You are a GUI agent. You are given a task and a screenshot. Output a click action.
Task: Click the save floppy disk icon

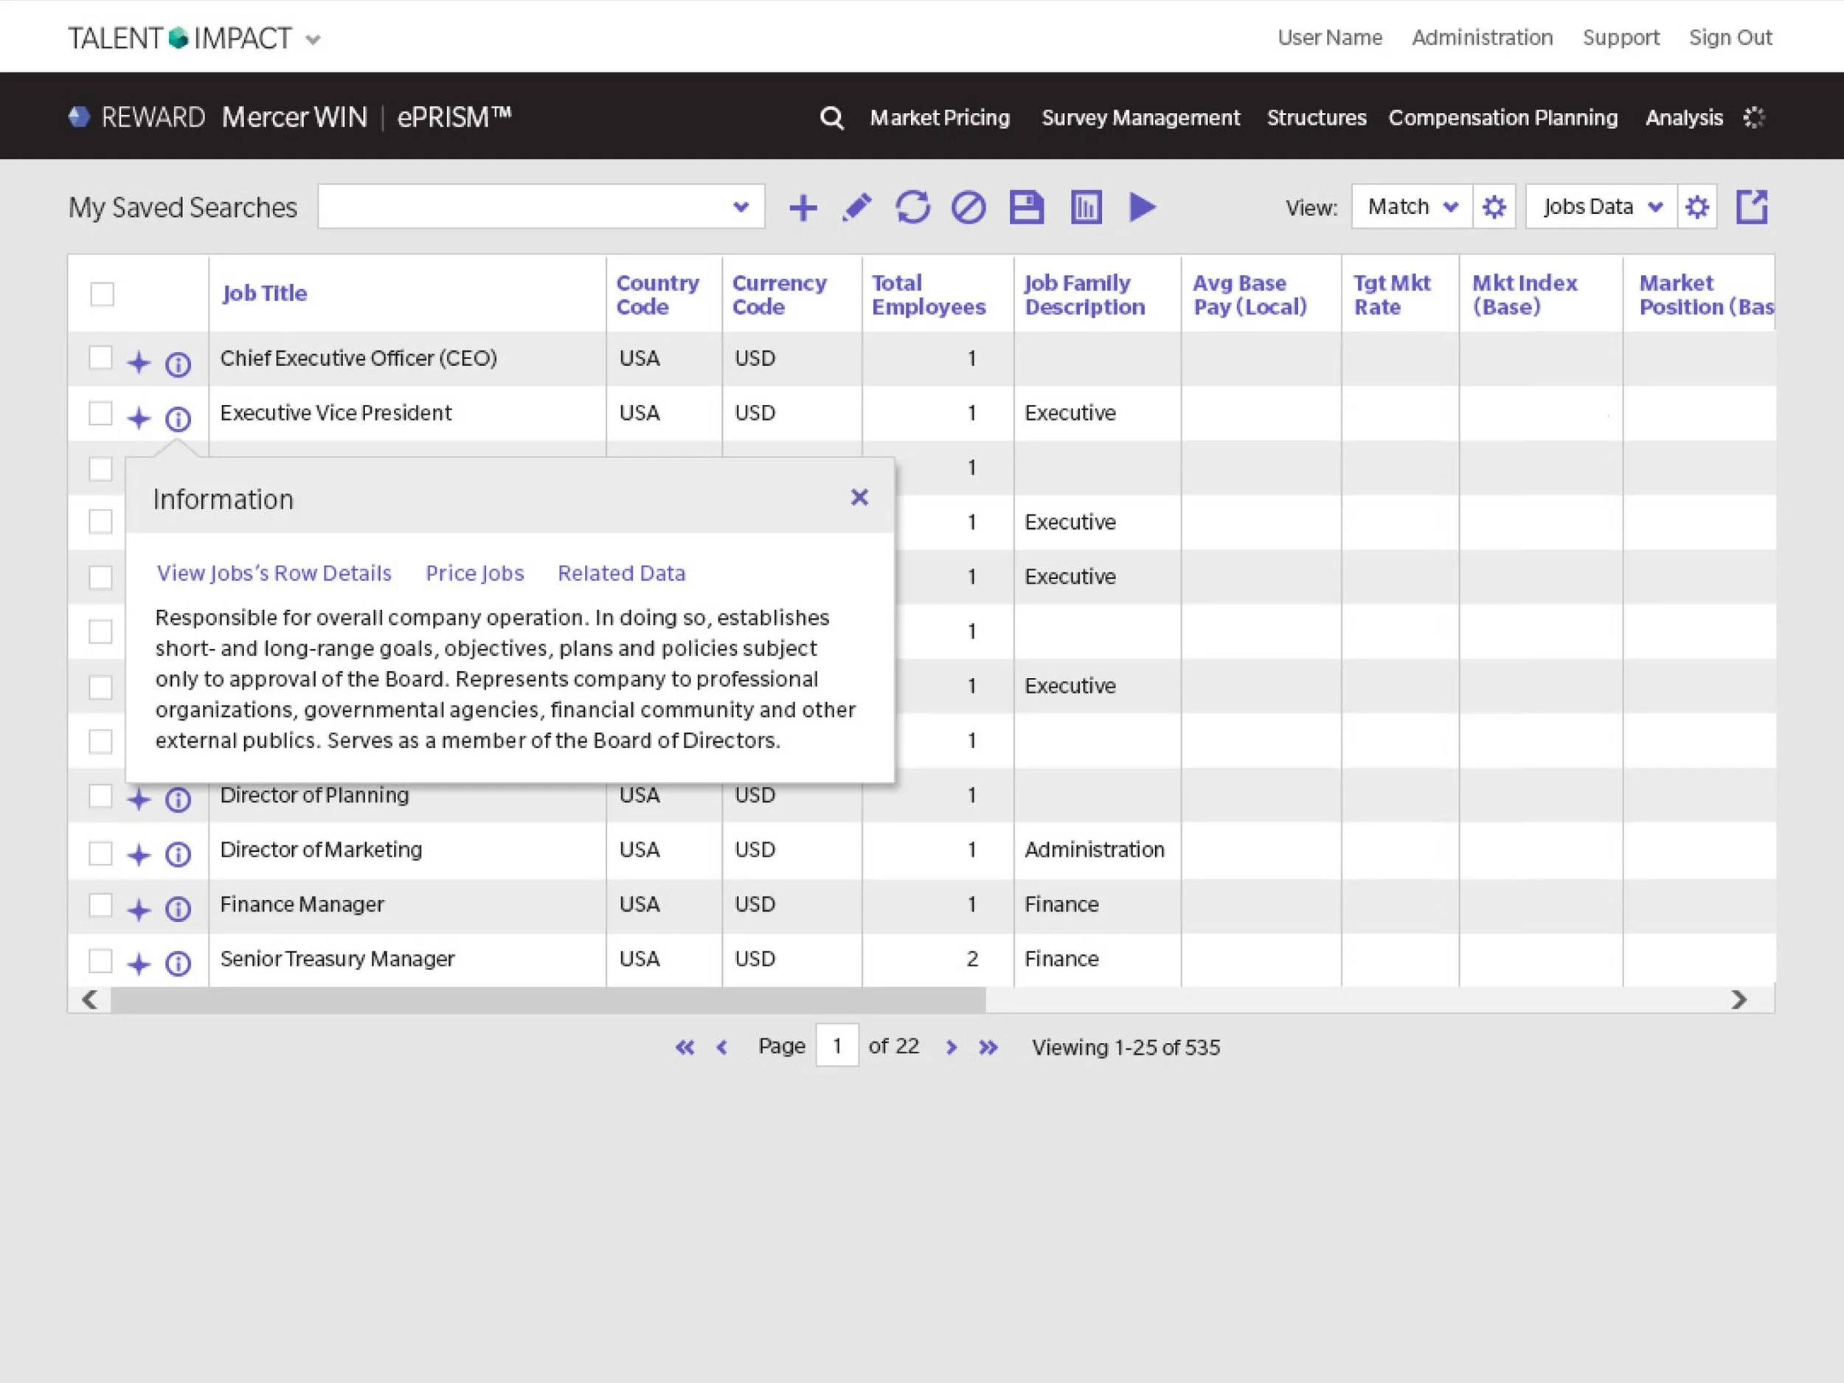pyautogui.click(x=1026, y=207)
